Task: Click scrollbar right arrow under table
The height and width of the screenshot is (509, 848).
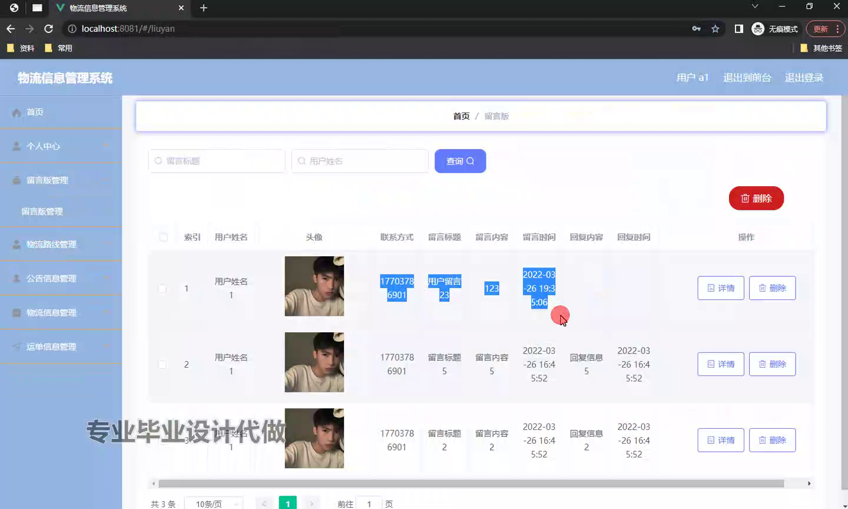Action: coord(809,484)
